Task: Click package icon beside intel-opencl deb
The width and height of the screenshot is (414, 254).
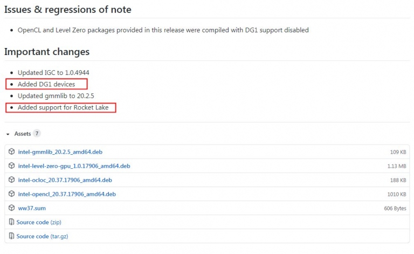Action: 11,194
